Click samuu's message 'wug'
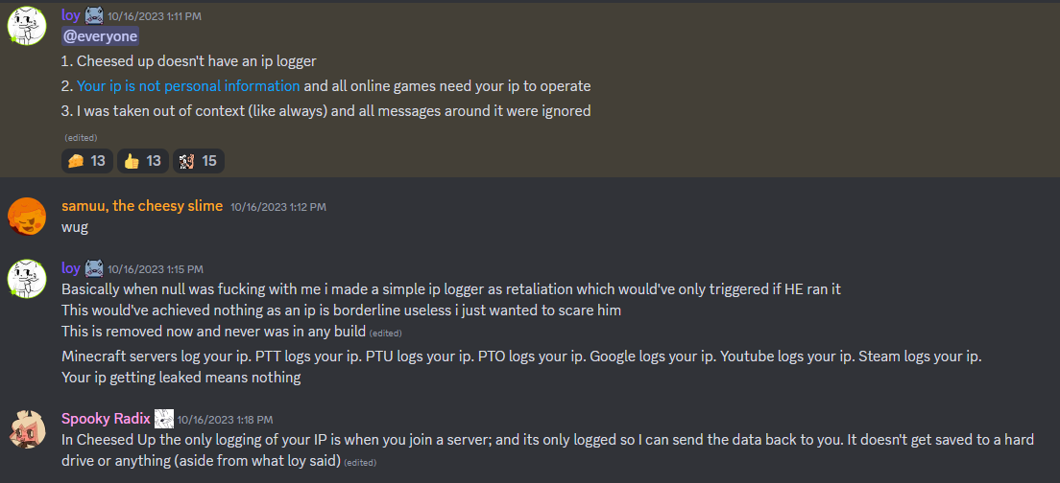The height and width of the screenshot is (483, 1060). click(x=74, y=227)
